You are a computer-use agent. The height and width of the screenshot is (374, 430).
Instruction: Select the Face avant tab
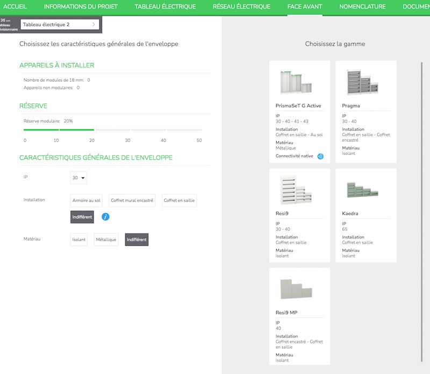click(x=305, y=6)
